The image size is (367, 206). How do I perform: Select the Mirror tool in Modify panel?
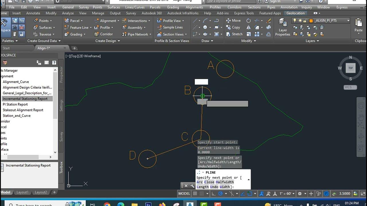pos(249,27)
